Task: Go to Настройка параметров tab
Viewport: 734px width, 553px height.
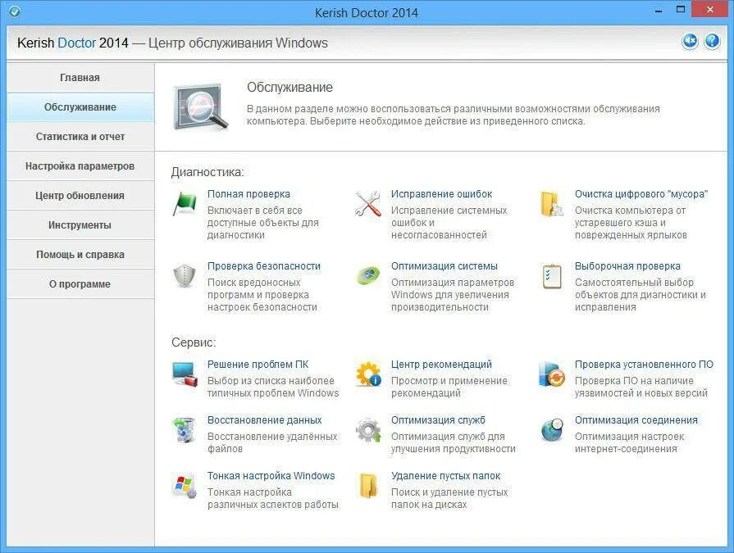Action: point(80,166)
